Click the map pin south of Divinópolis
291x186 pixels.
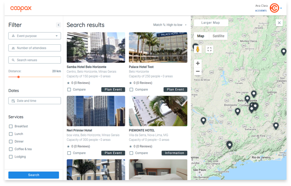tap(238, 111)
